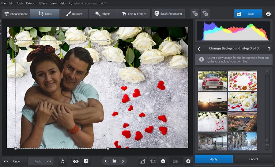Open folder browse icon
This screenshot has width=275, height=167.
(x=114, y=161)
